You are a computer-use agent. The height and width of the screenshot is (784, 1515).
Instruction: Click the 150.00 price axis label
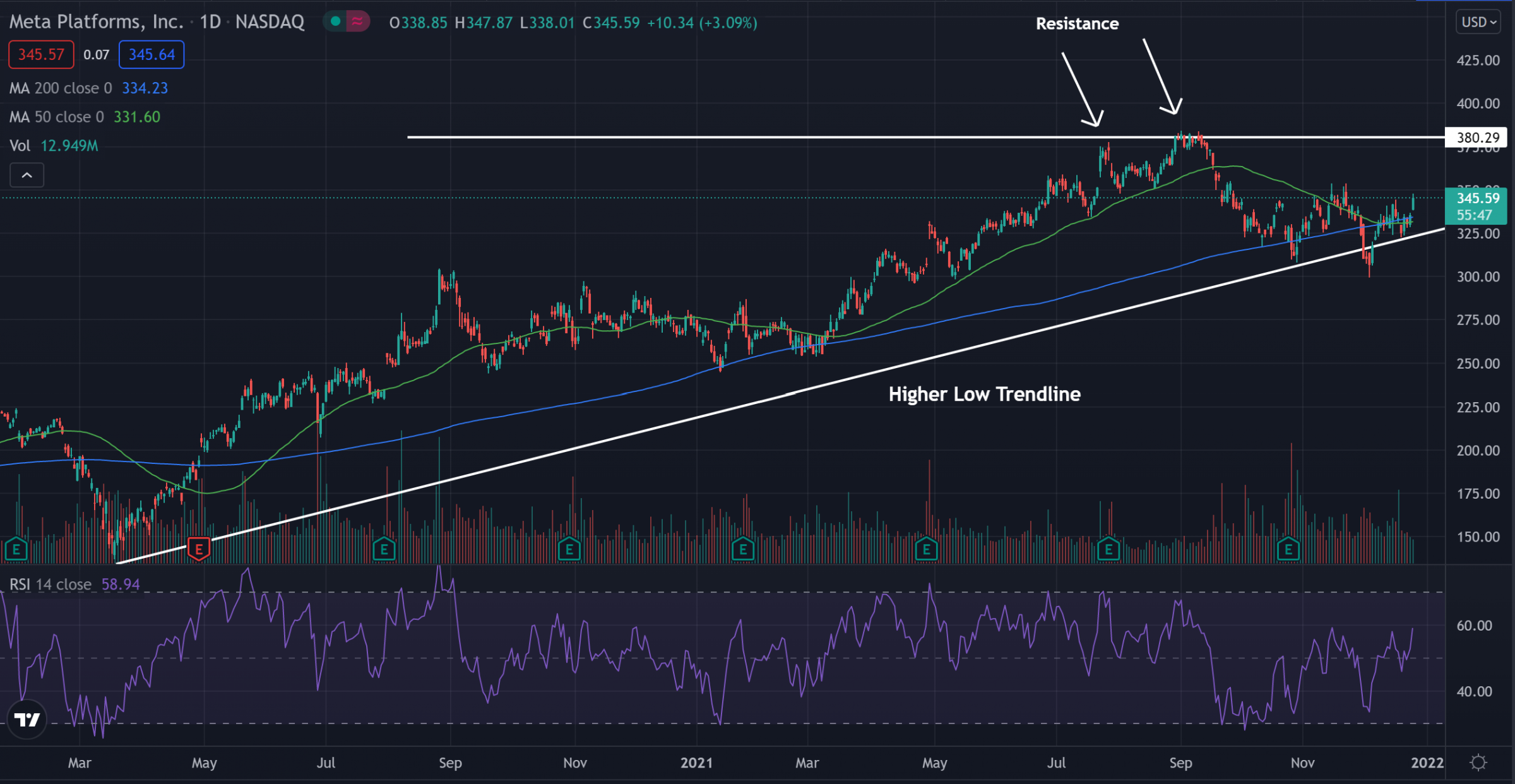click(1478, 537)
